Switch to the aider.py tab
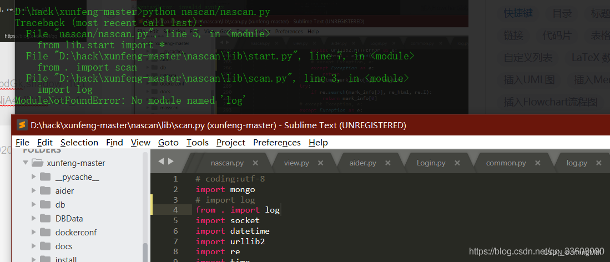Screen dimensions: 610x262 pos(363,163)
